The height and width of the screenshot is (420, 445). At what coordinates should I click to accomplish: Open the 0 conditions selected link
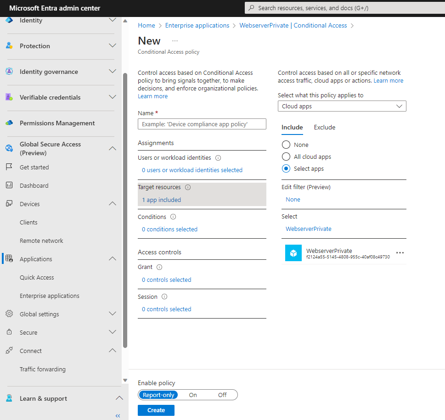point(169,230)
